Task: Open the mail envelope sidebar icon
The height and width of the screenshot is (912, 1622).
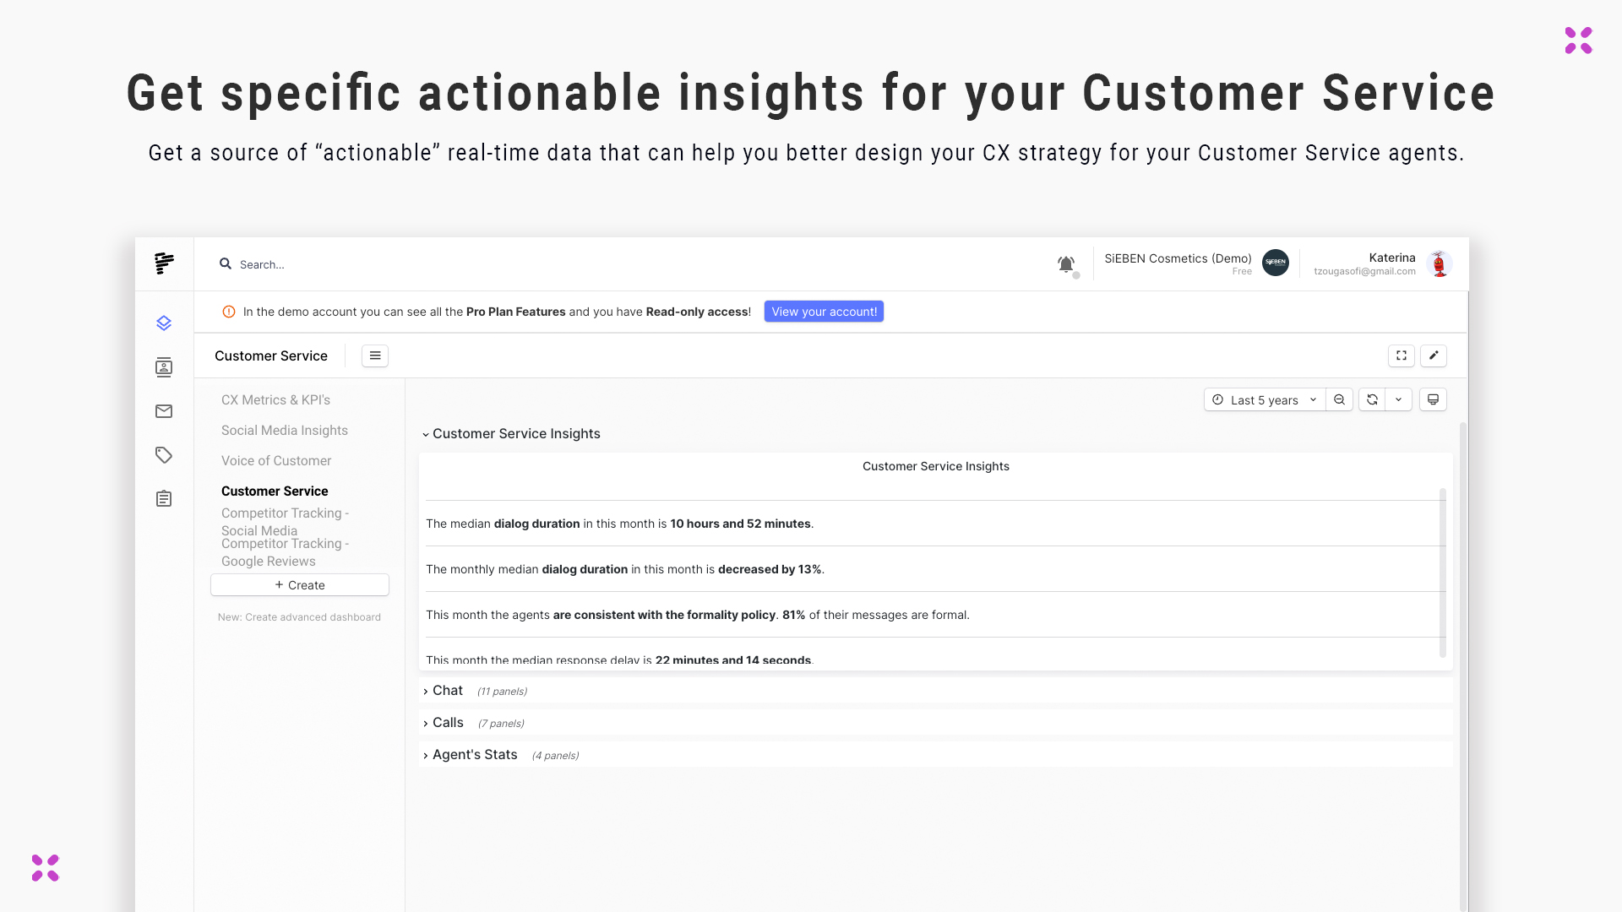Action: 164,411
